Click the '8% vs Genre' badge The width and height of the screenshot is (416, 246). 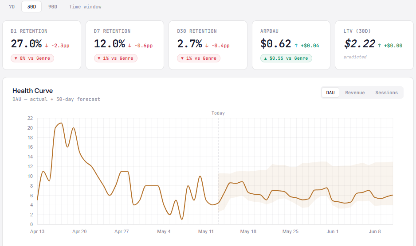pyautogui.click(x=32, y=58)
